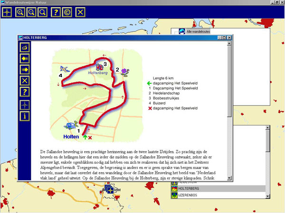285x213 pixels.
Task: Go to next route with right arrow
Action: point(25,70)
